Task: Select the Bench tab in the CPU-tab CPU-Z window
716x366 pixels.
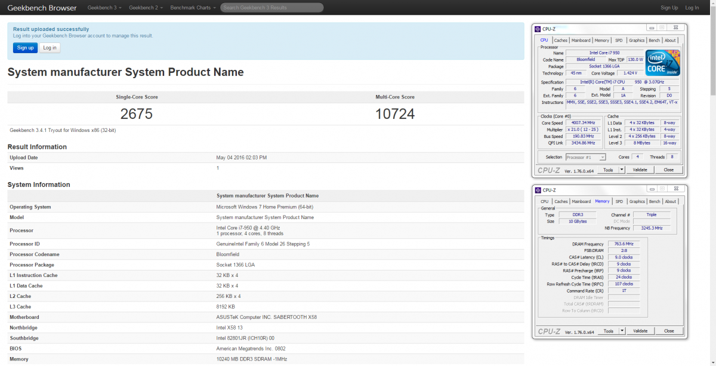Action: click(x=655, y=41)
